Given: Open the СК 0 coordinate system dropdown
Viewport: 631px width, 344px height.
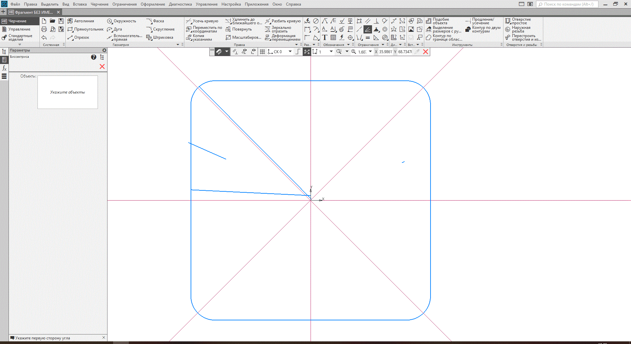Looking at the screenshot, I should 290,52.
